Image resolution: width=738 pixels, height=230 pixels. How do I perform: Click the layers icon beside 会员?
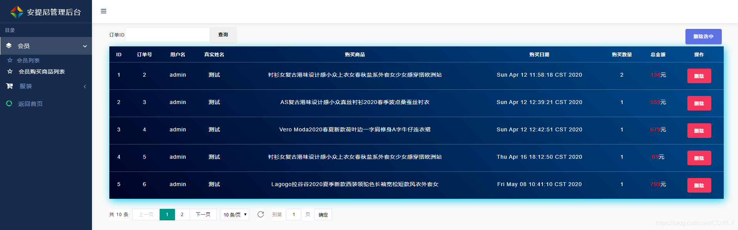9,45
